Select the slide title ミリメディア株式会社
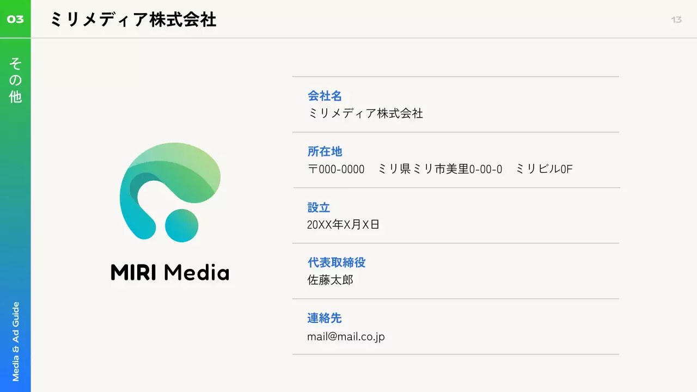This screenshot has height=392, width=697. point(133,20)
